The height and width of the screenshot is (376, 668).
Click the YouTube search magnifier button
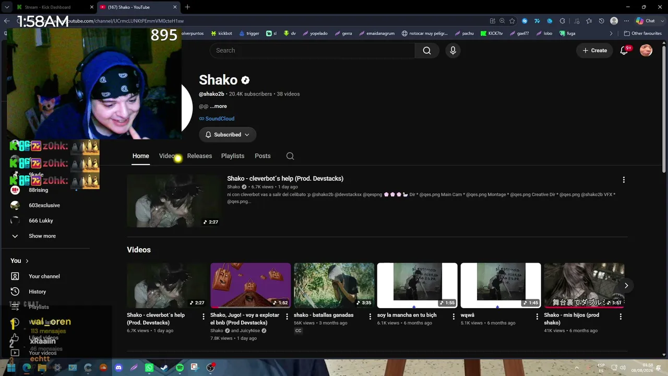pyautogui.click(x=427, y=51)
